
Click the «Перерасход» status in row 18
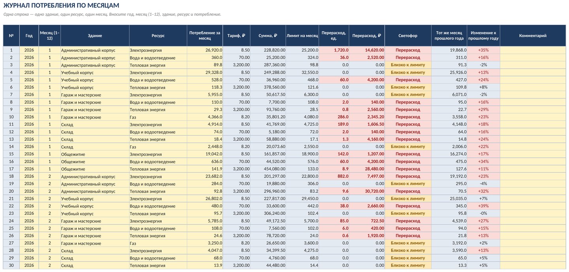pyautogui.click(x=408, y=176)
